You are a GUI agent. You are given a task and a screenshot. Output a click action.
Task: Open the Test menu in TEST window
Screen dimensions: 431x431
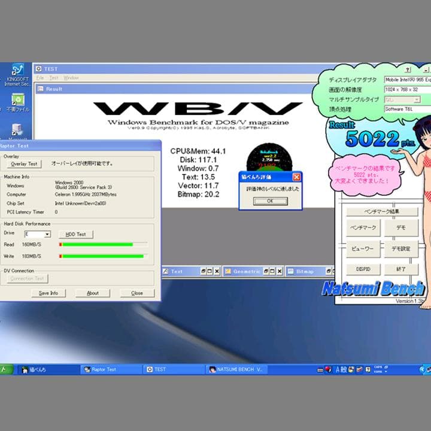(54, 78)
